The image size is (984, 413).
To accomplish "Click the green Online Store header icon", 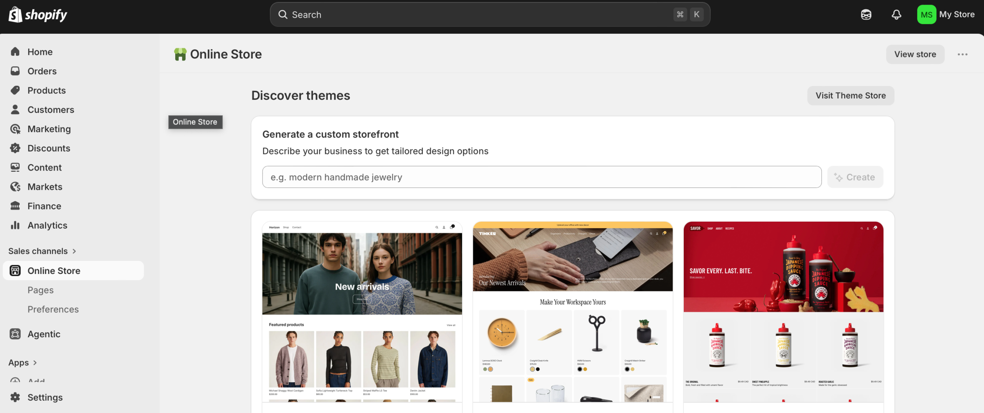I will tap(180, 54).
